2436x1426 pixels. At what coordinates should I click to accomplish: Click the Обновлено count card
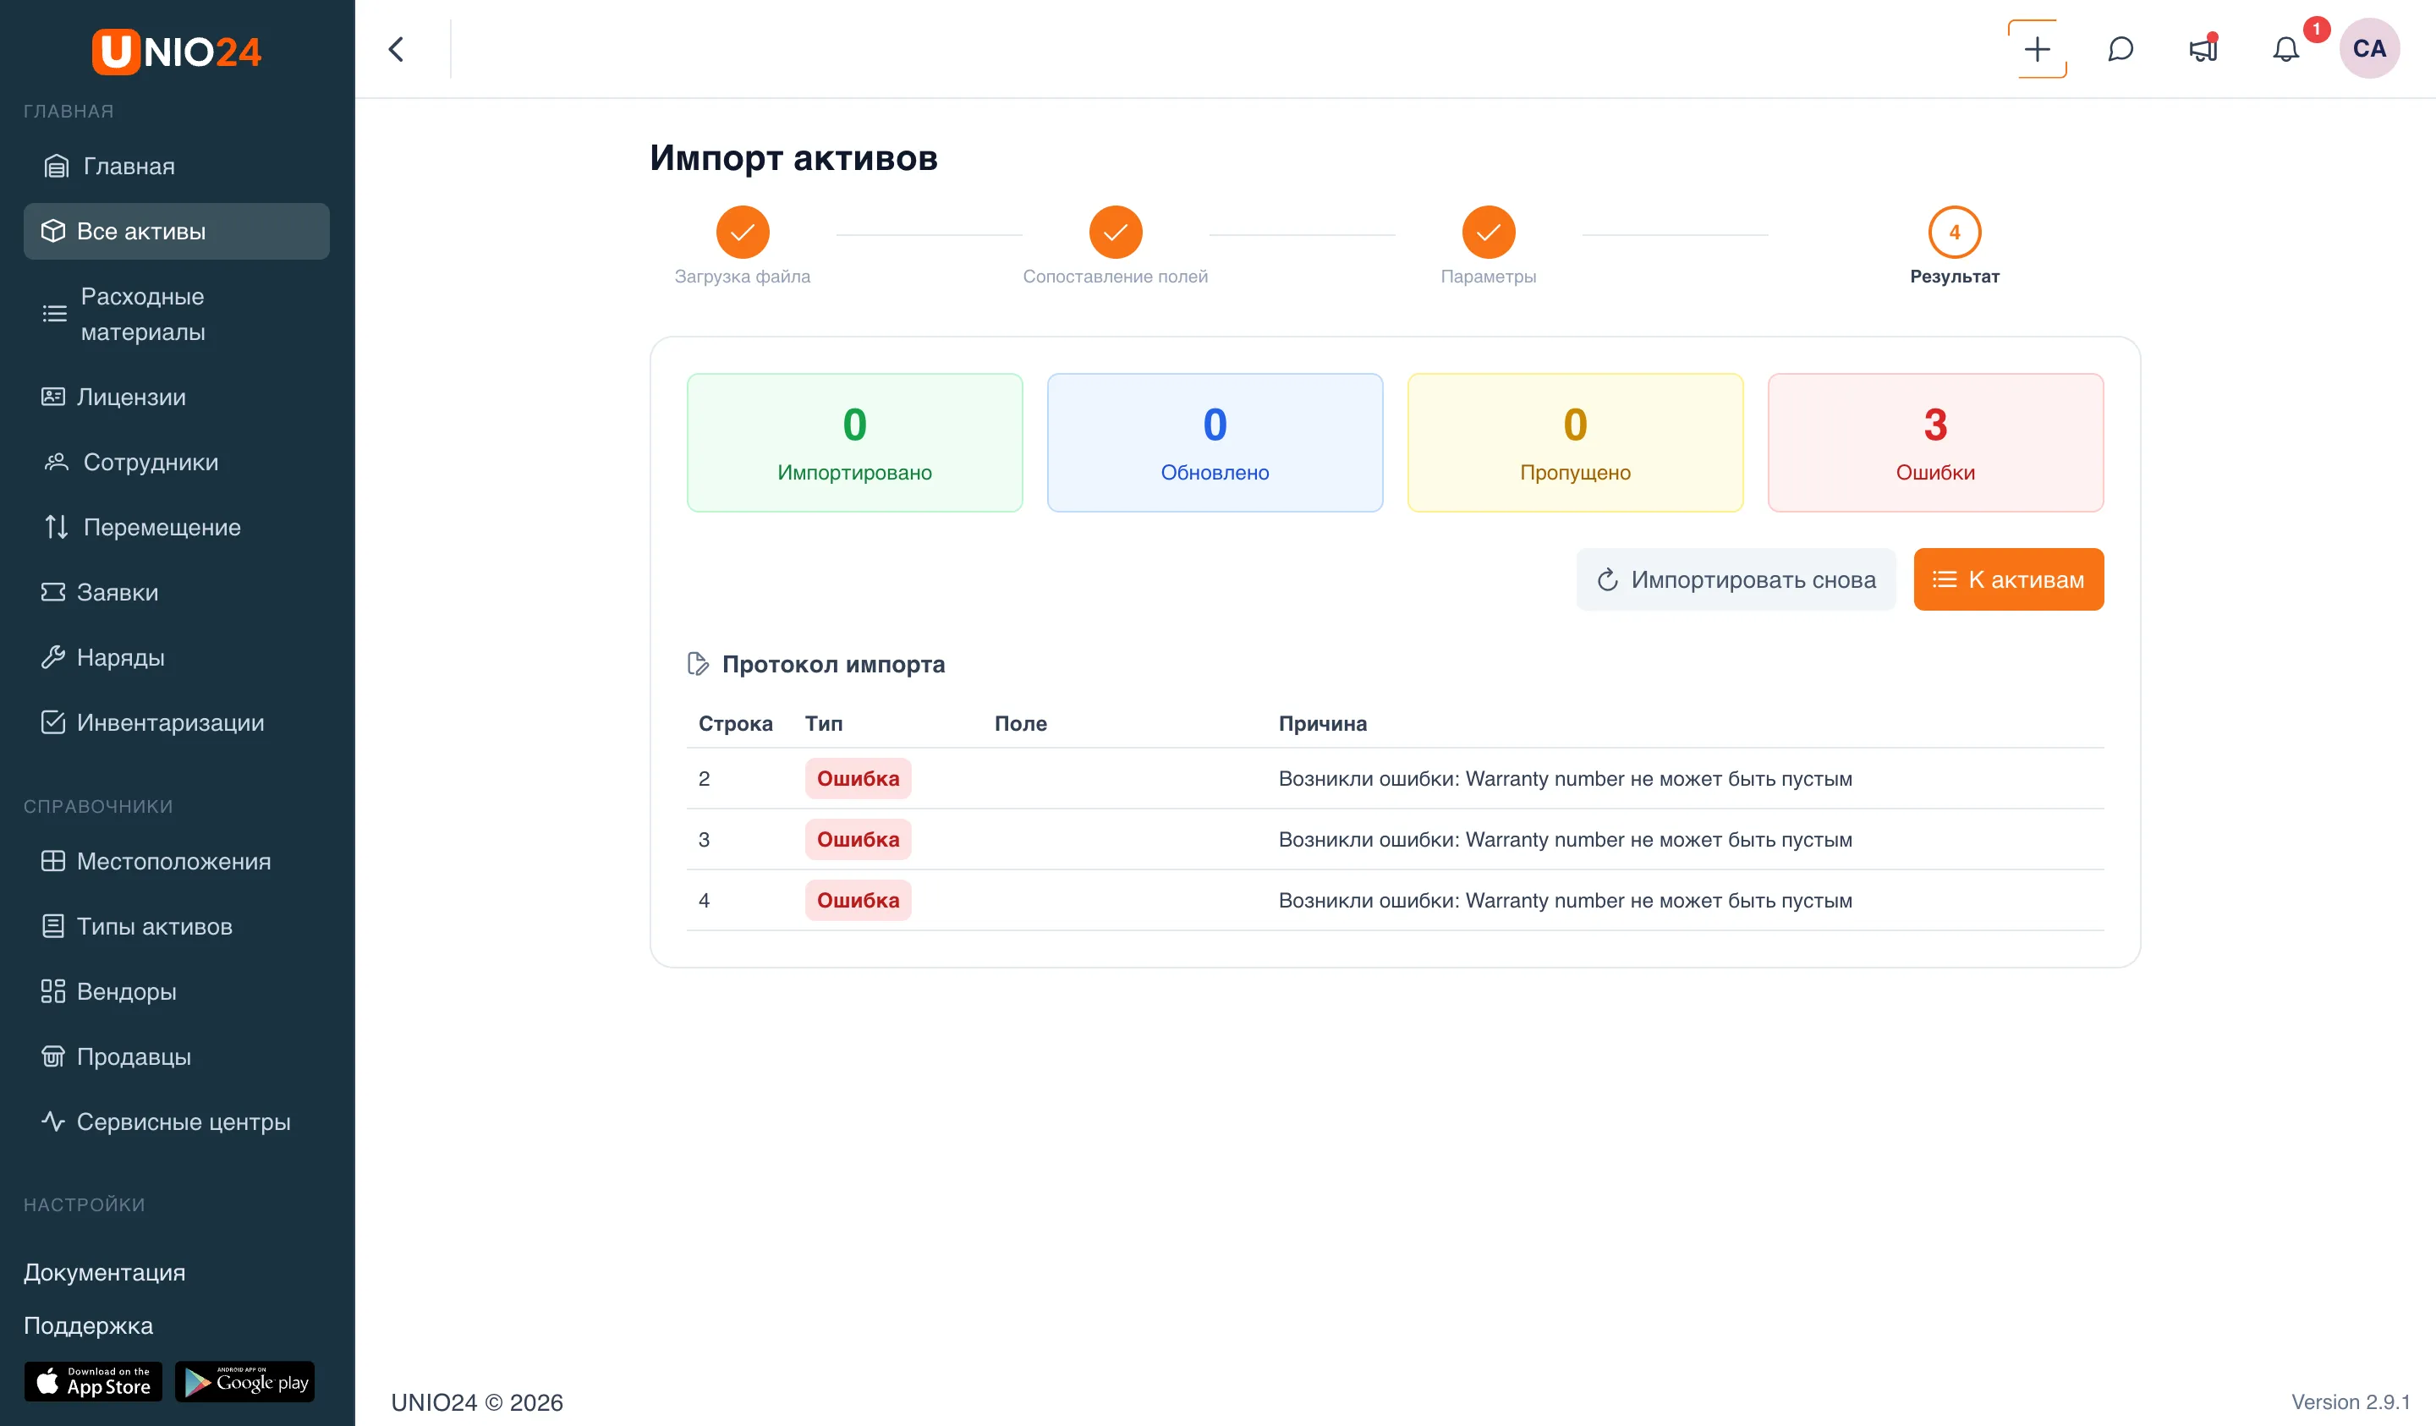point(1215,443)
